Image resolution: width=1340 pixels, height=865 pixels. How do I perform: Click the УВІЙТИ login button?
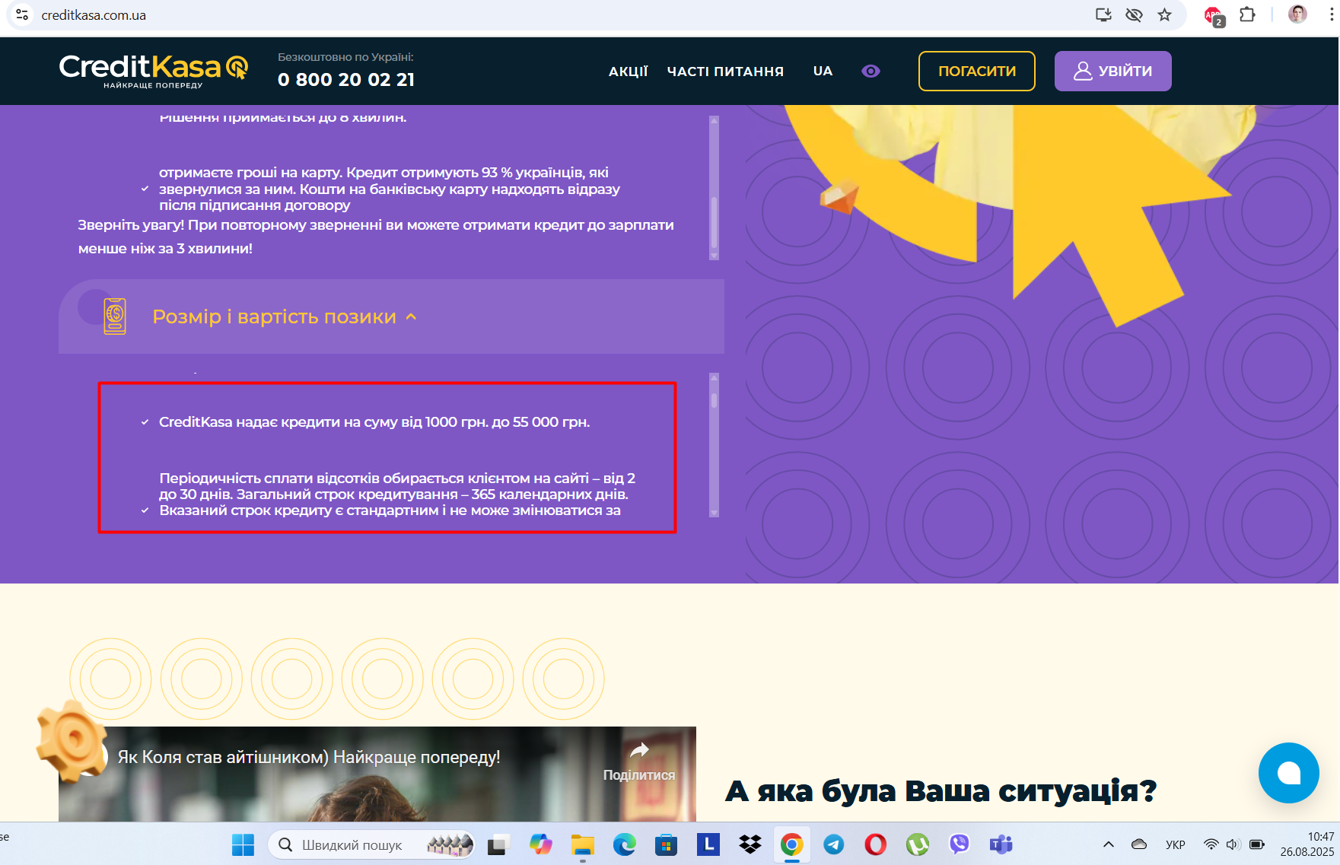pyautogui.click(x=1112, y=71)
